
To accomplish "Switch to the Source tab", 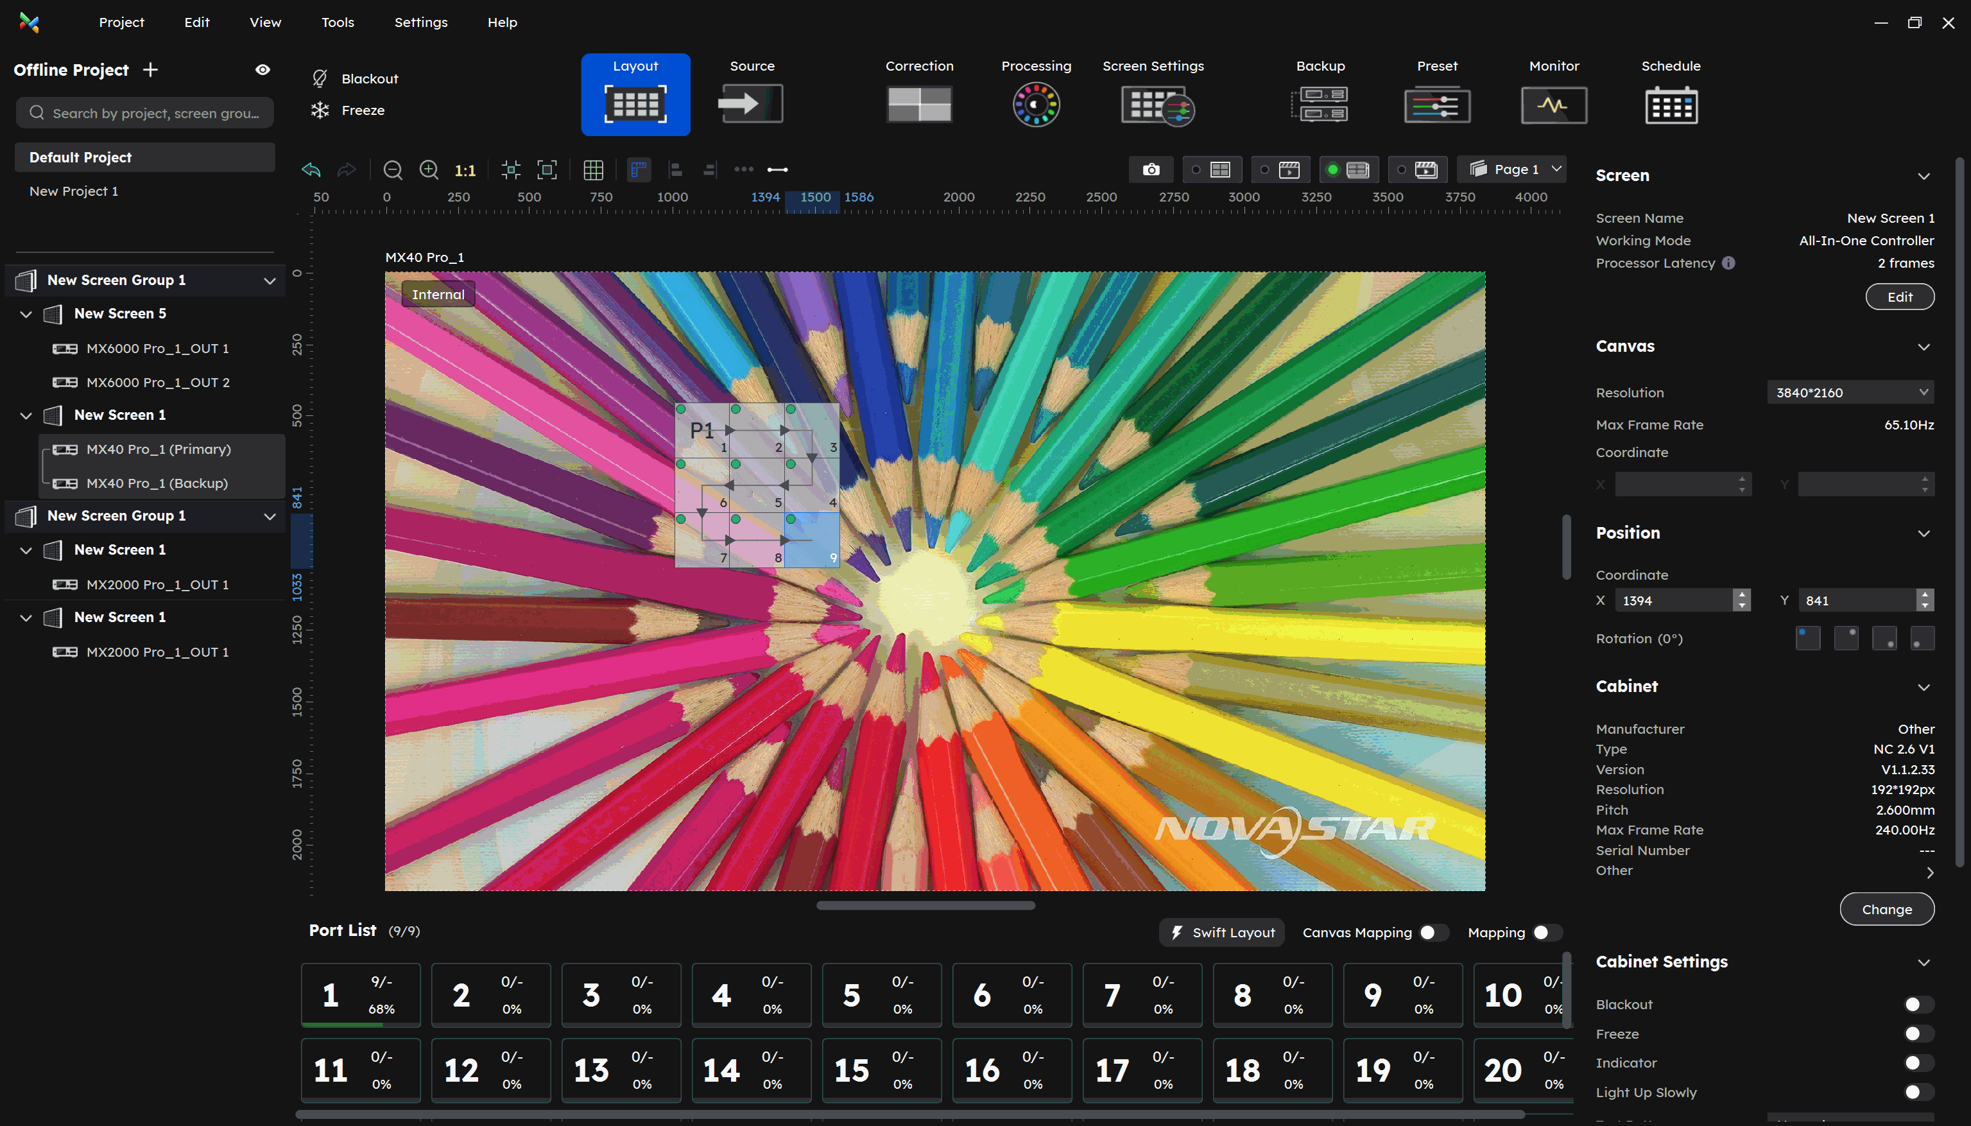I will tap(752, 94).
